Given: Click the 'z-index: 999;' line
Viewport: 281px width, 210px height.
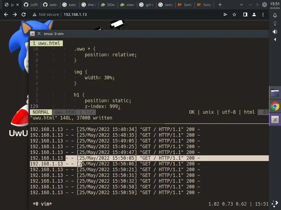Looking at the screenshot, I should pos(103,106).
